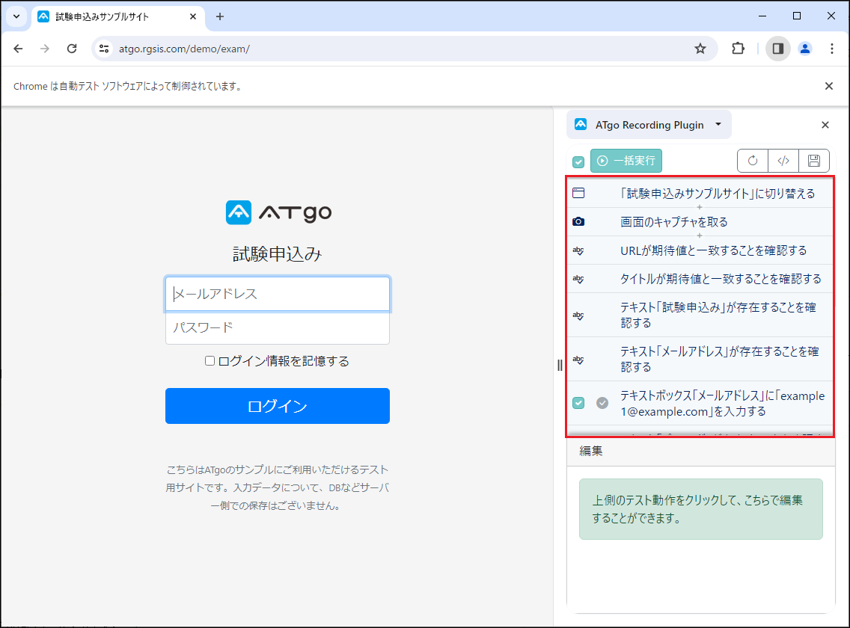This screenshot has width=850, height=628.
Task: Click the gray status circle on the email input step
Action: pos(602,403)
